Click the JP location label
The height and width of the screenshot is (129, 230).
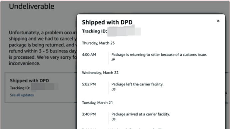coord(113,60)
